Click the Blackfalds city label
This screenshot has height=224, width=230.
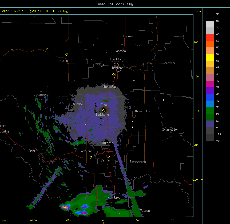pos(118,59)
